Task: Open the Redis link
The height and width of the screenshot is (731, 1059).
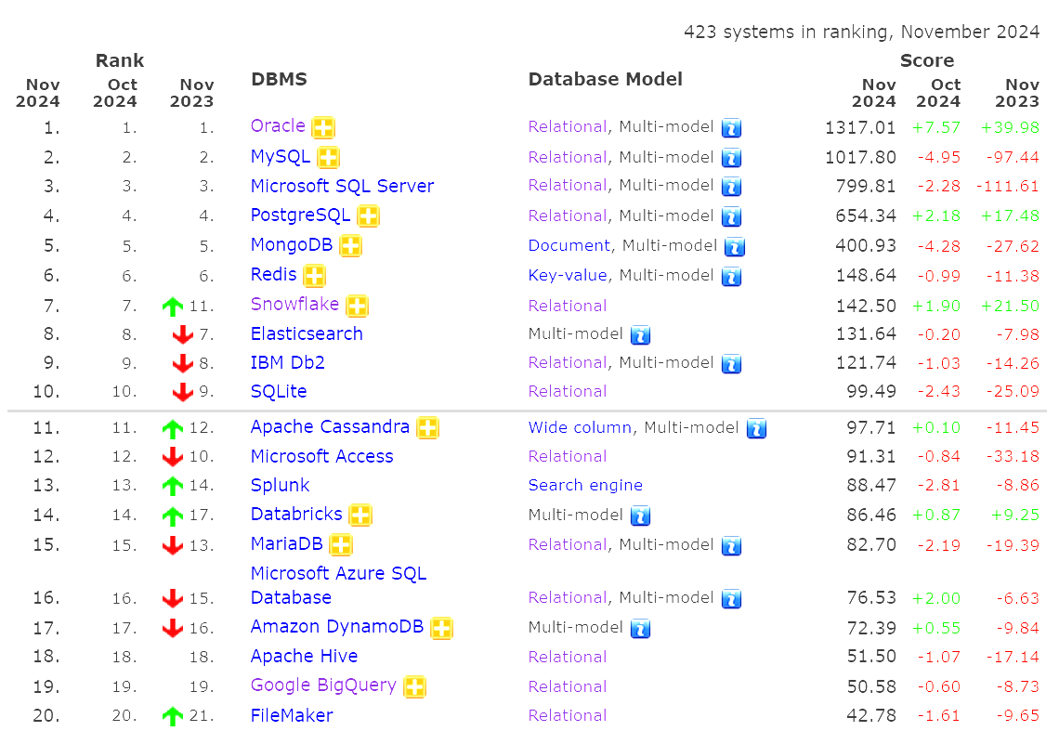Action: (x=273, y=274)
